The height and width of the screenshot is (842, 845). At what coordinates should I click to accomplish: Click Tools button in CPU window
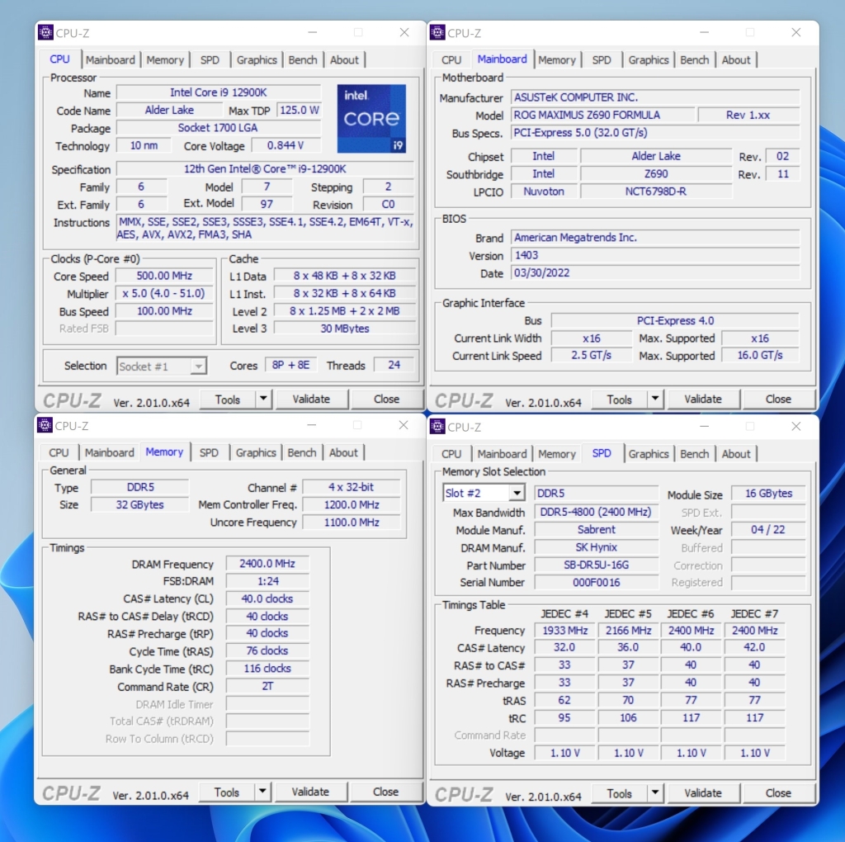228,400
